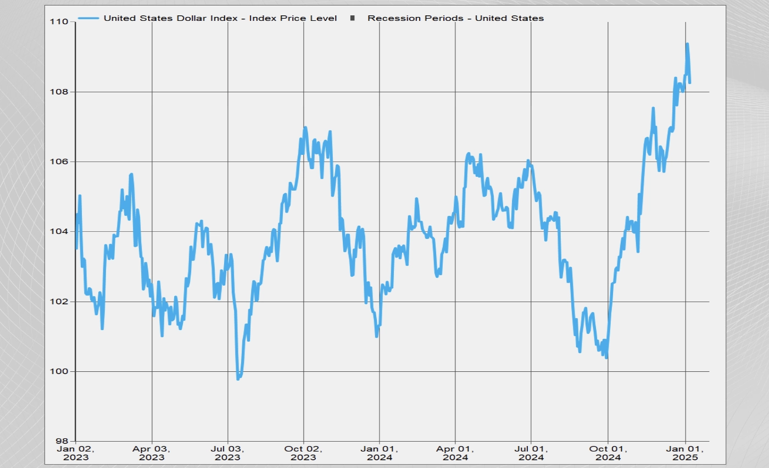This screenshot has width=769, height=468.
Task: Click the Jan 02, 2023 axis date
Action: pyautogui.click(x=76, y=453)
